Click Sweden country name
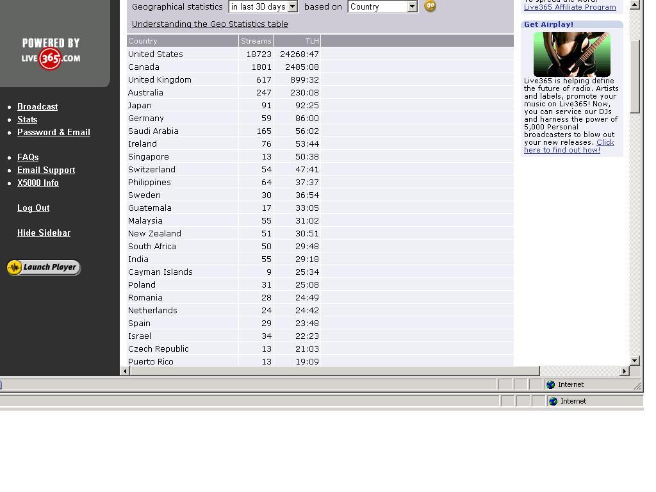Viewport: 656px width, 492px height. pyautogui.click(x=144, y=195)
